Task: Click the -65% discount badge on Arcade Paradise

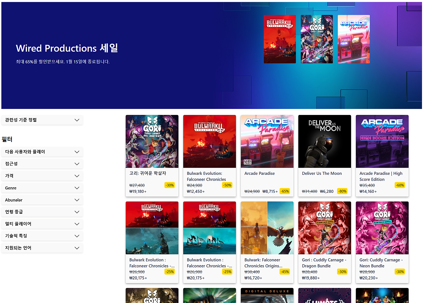Action: (x=285, y=191)
